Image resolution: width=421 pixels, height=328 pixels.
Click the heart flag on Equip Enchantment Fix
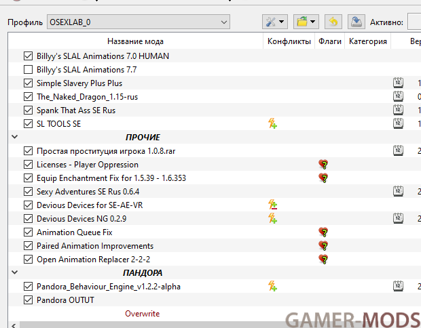coord(323,178)
